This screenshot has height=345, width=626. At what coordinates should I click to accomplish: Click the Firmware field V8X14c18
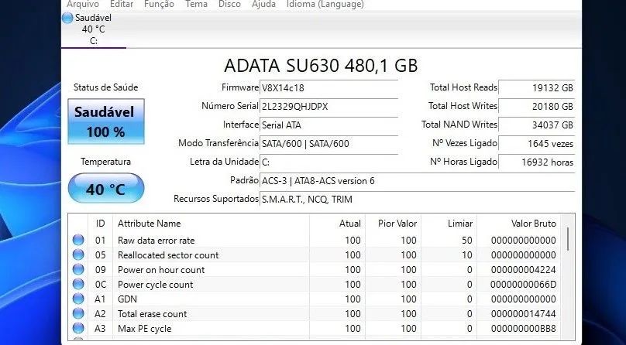click(x=329, y=88)
